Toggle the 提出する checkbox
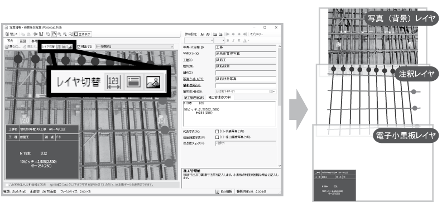The height and width of the screenshot is (207, 442). pyautogui.click(x=79, y=47)
